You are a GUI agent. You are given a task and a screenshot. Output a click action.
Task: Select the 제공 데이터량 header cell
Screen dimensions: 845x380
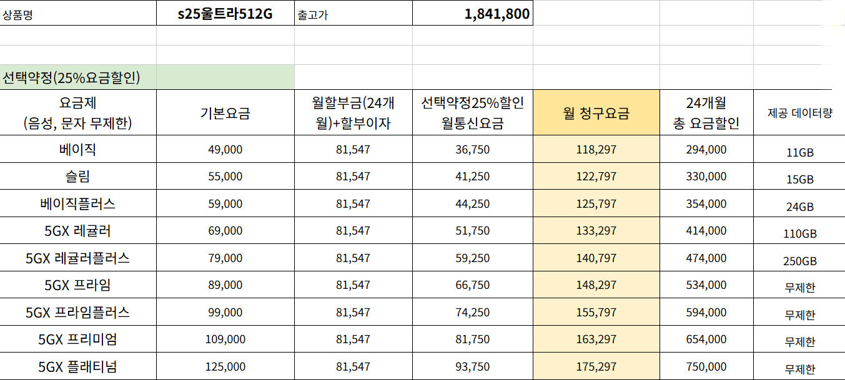click(799, 113)
